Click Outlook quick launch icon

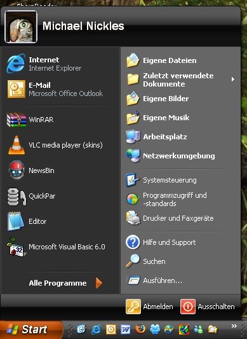[x=110, y=329]
